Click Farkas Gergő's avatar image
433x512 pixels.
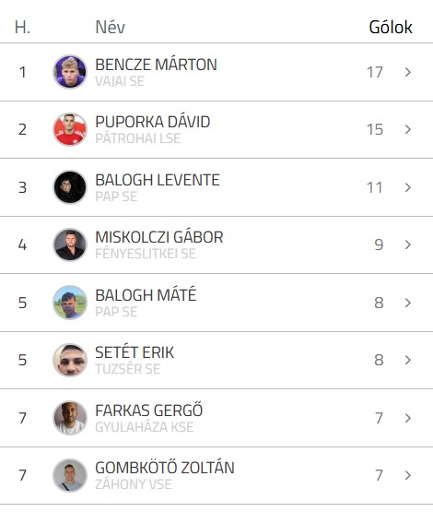(70, 418)
